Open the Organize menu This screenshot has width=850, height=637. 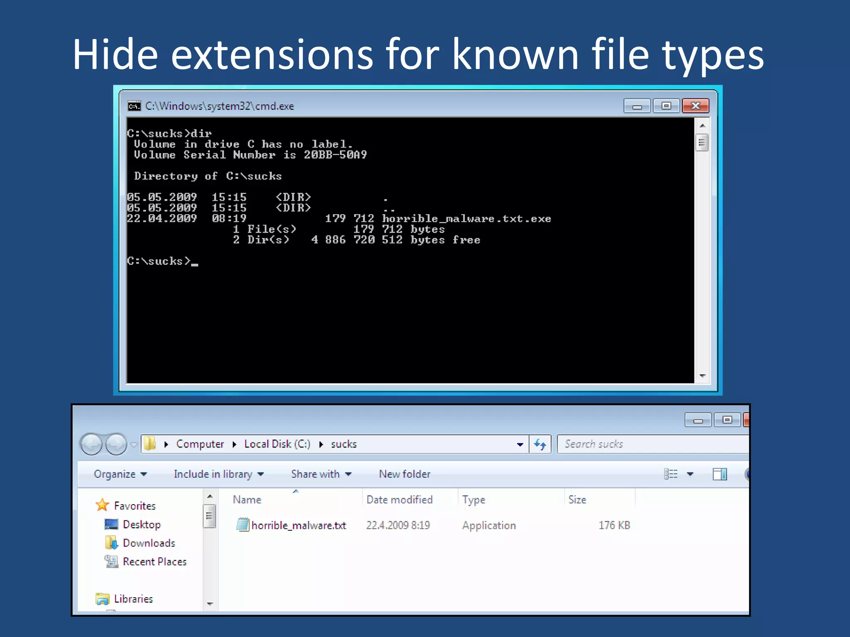(x=120, y=474)
